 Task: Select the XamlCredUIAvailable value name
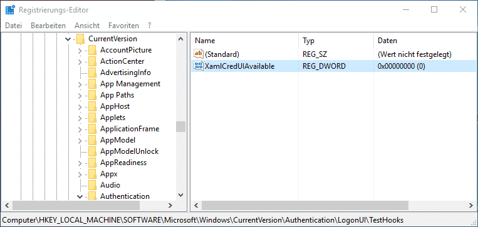(239, 66)
